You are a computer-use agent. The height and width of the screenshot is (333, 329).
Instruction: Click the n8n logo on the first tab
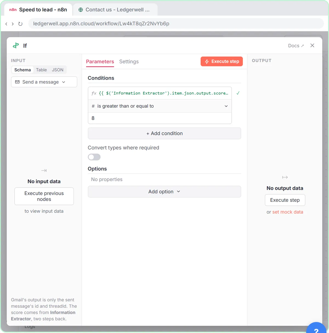tap(13, 10)
